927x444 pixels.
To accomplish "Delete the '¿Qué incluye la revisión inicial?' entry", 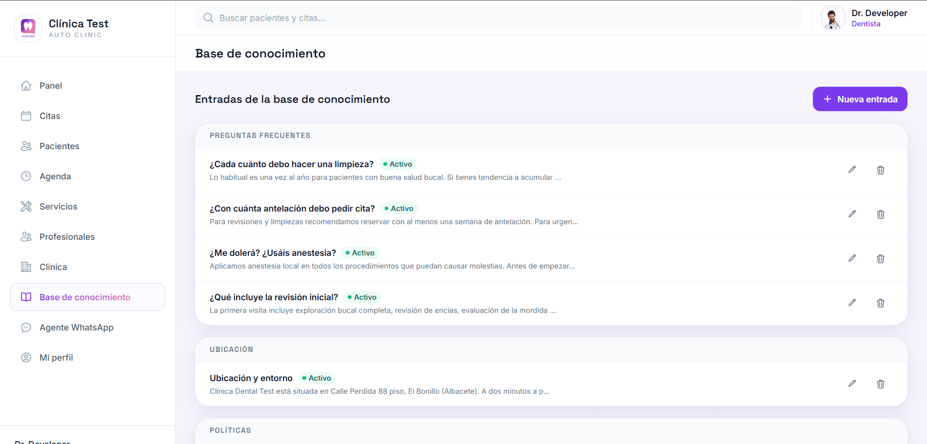I will 881,303.
